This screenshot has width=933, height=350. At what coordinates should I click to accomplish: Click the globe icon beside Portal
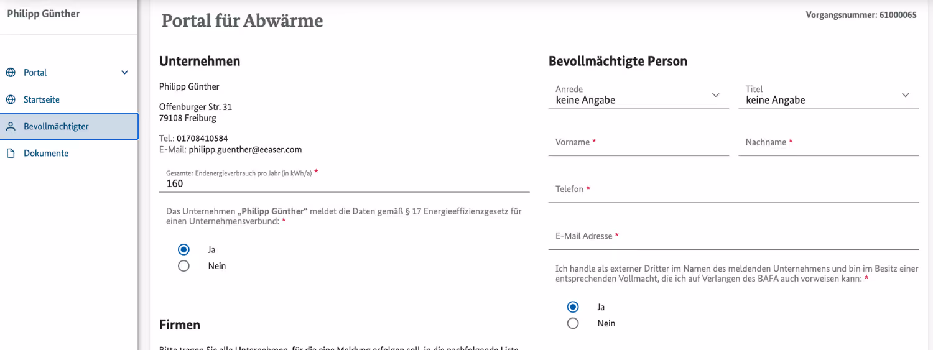coord(11,73)
